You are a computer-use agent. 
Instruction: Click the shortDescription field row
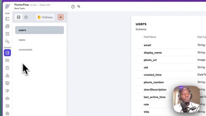click(171, 90)
